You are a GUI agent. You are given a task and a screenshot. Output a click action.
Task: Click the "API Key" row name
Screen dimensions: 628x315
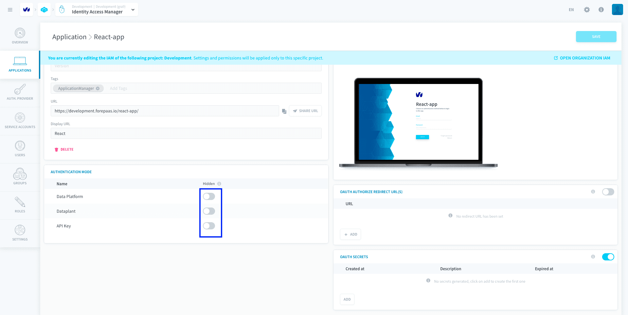click(x=64, y=226)
